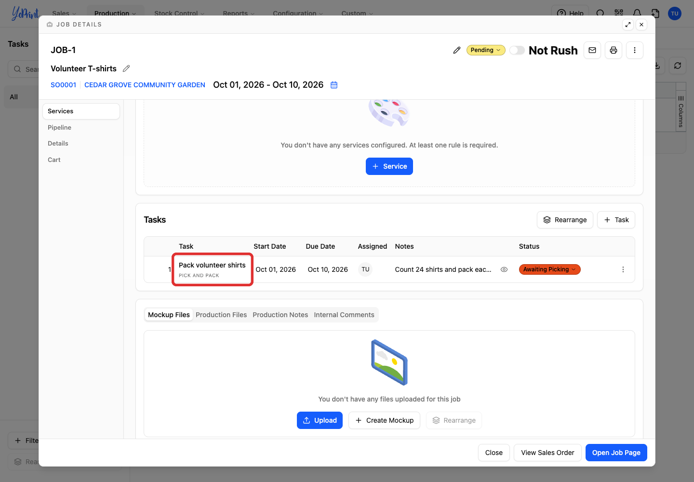Add a new Service
Viewport: 694px width, 482px height.
(x=389, y=166)
